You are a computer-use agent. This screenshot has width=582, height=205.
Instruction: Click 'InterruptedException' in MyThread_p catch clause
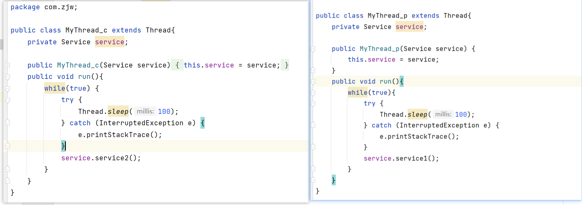coord(439,125)
